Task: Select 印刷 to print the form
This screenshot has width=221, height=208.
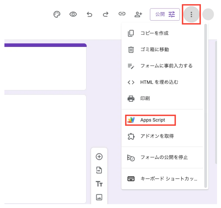Action: [x=162, y=98]
